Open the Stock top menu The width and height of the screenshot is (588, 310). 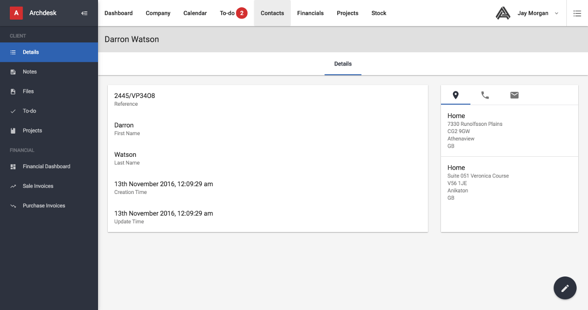[379, 13]
